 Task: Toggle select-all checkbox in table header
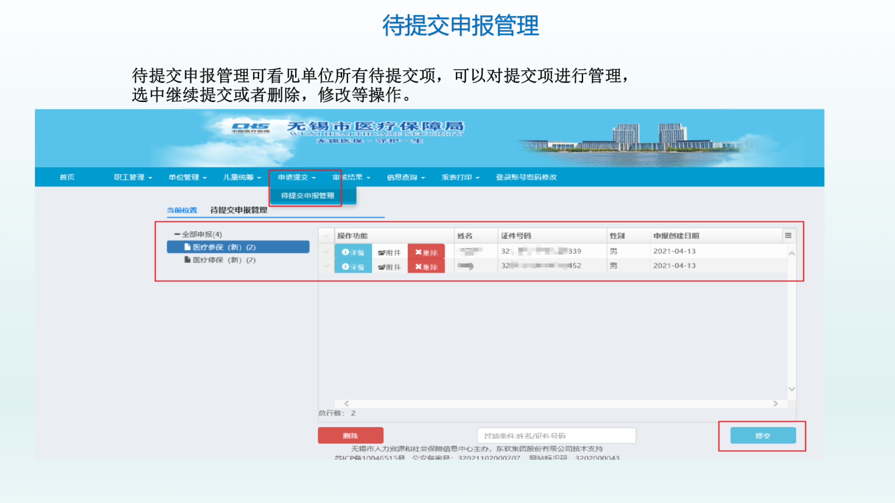coord(326,236)
